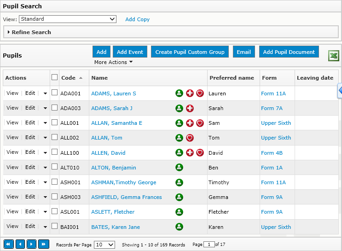Click the Excel export icon
The height and width of the screenshot is (251, 342).
pos(333,56)
